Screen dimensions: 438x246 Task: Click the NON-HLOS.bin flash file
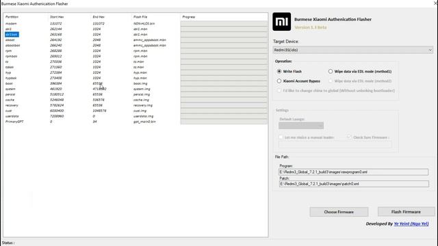click(x=144, y=24)
